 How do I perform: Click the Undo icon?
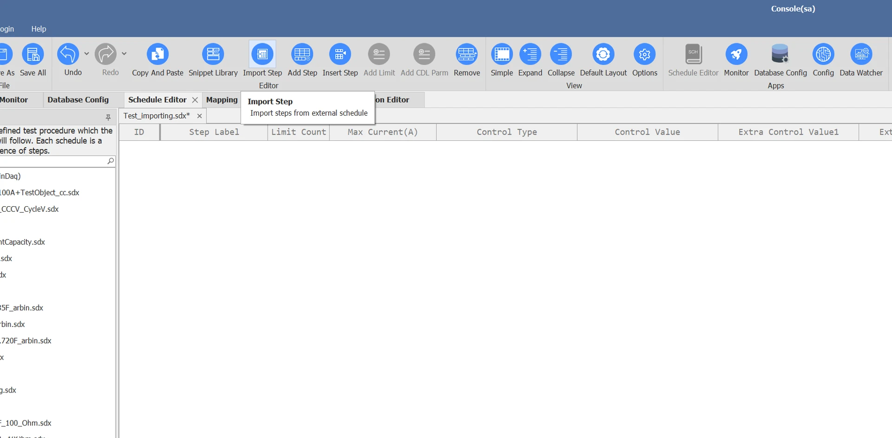tap(68, 54)
